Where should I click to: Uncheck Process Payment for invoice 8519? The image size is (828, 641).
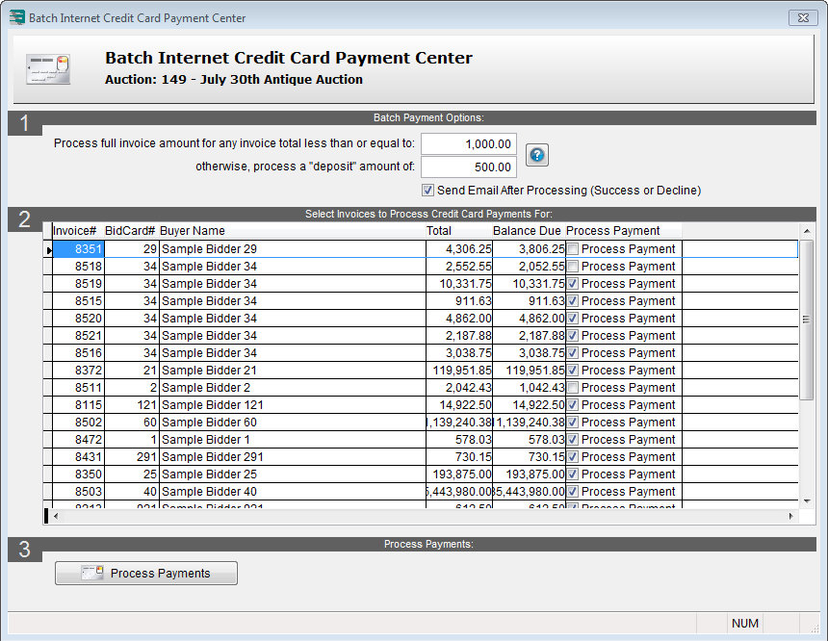pos(573,284)
